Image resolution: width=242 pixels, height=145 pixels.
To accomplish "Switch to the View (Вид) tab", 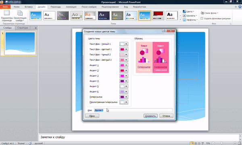I will pyautogui.click(x=126, y=7).
